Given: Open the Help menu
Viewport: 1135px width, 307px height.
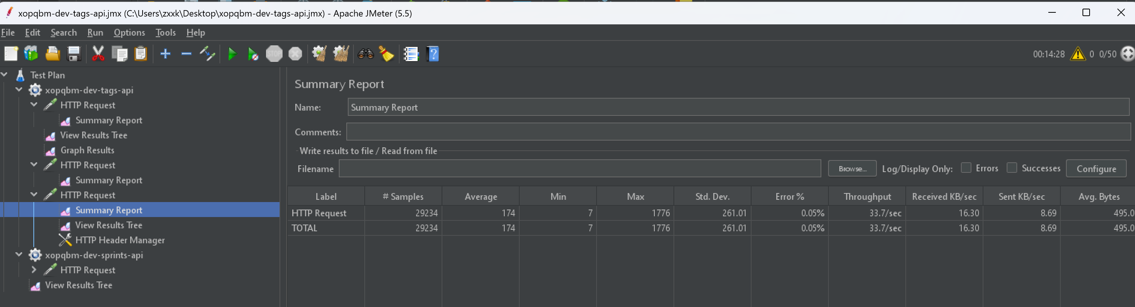Looking at the screenshot, I should pos(195,33).
